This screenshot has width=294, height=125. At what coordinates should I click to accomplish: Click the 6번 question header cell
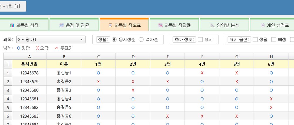tap(271, 64)
